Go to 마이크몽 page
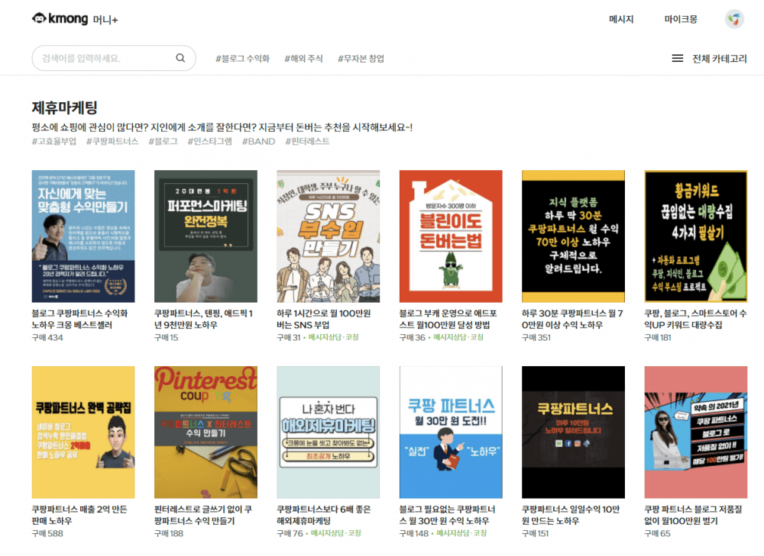 [x=681, y=20]
